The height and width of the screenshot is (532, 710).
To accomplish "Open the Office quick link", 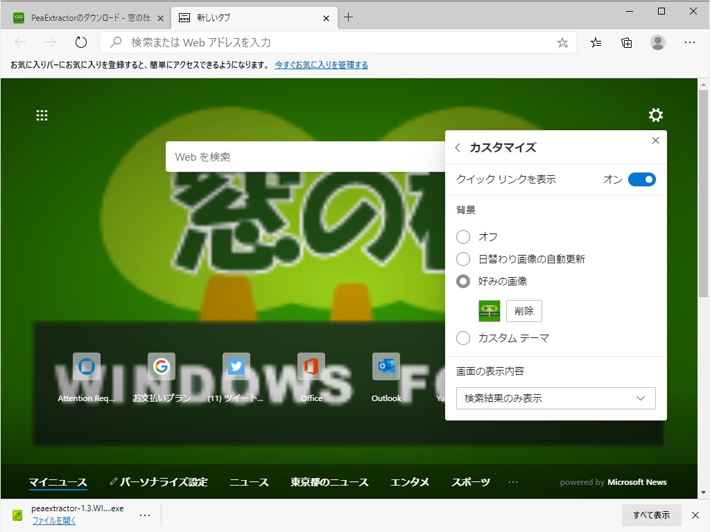I will pos(311,366).
